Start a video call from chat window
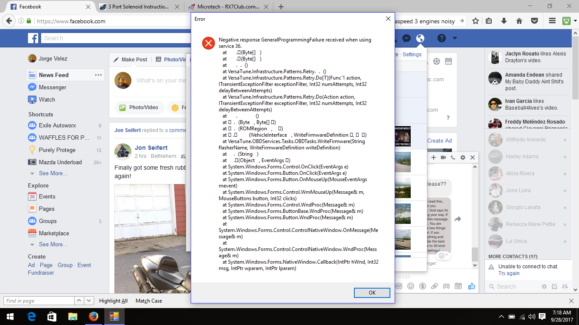579x325 pixels. click(x=443, y=157)
